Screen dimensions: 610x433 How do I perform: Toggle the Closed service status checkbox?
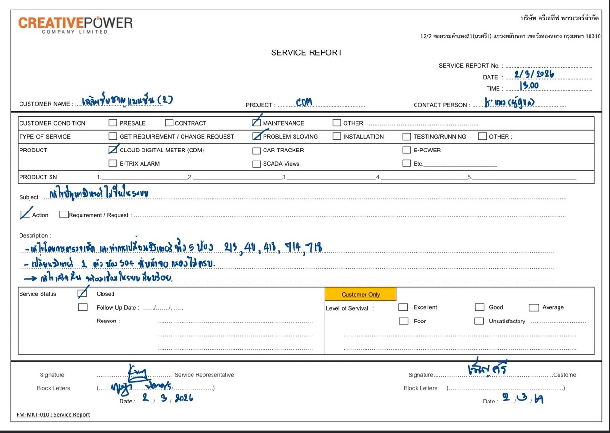(x=82, y=294)
